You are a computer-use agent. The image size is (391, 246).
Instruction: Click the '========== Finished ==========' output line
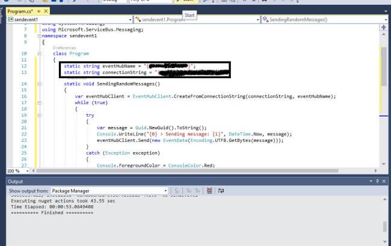tap(52, 213)
